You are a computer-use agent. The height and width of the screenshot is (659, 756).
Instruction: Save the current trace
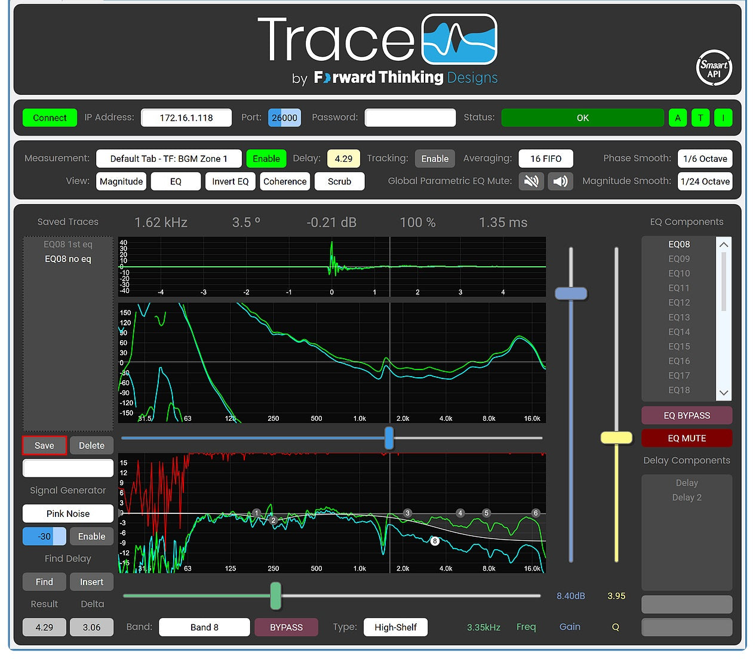coord(44,445)
